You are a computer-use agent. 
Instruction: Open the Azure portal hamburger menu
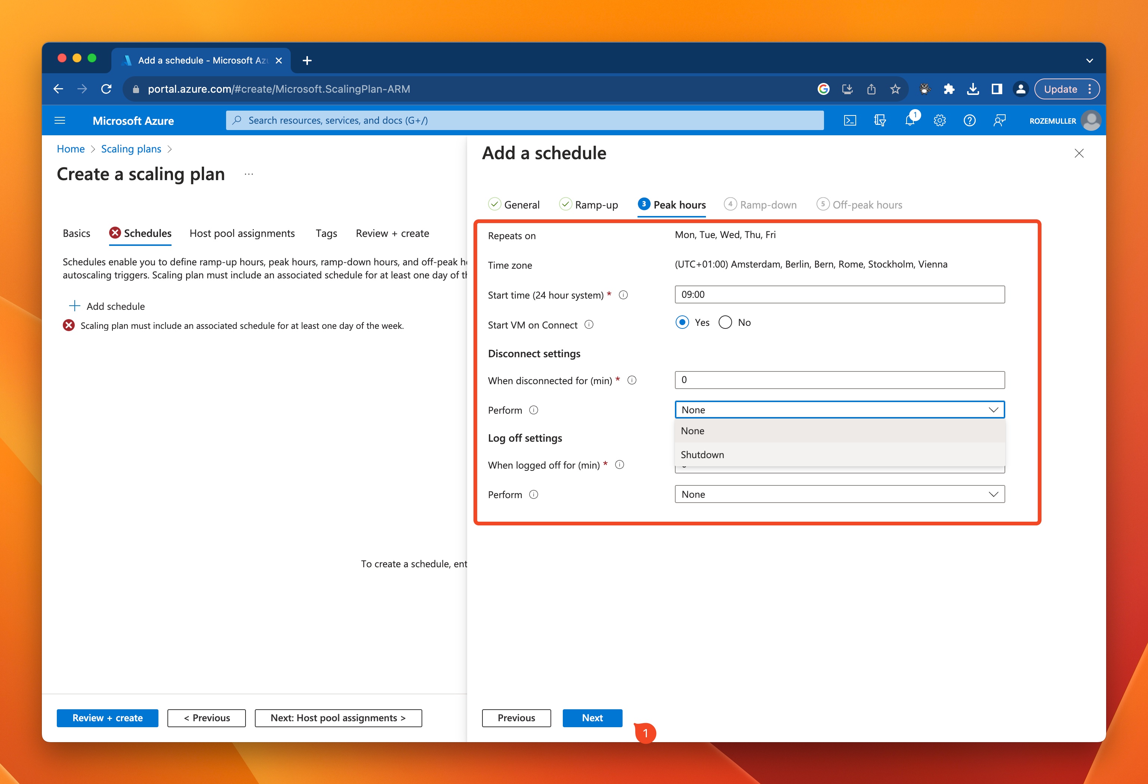point(60,121)
